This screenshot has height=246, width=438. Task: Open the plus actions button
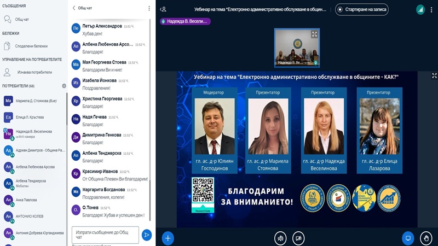click(168, 238)
